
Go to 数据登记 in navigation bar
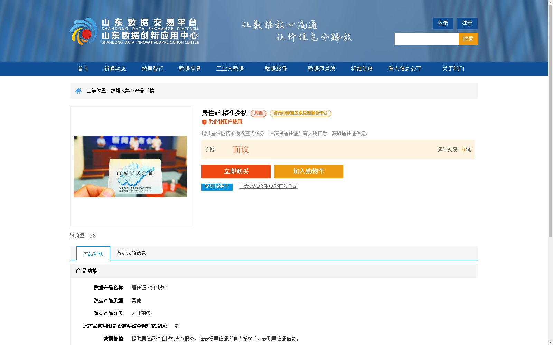tap(152, 69)
